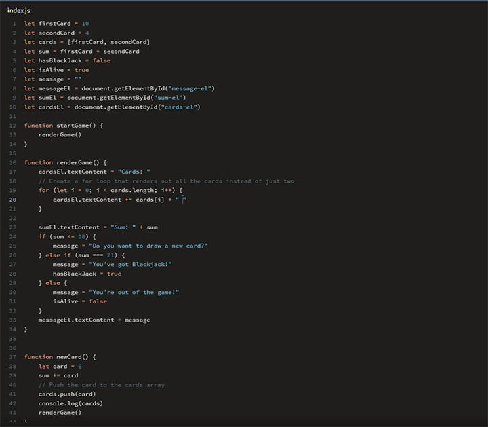This screenshot has height=427, width=488.
Task: Click the cards array declaration
Action: click(87, 42)
